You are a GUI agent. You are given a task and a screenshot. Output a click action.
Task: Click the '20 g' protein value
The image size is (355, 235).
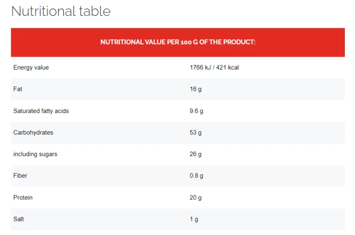click(196, 197)
